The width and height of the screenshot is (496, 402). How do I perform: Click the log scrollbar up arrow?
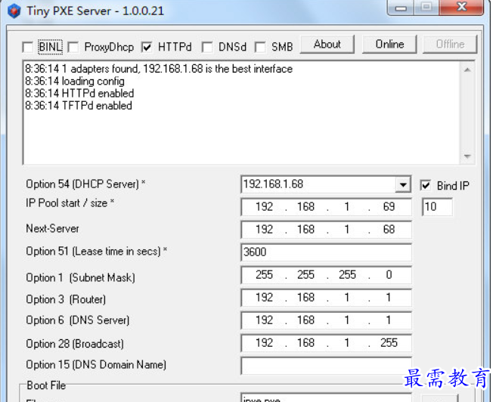point(467,70)
